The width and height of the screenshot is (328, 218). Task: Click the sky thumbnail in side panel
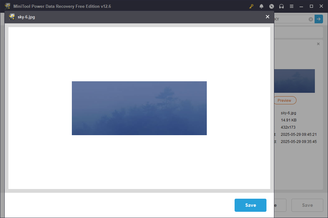click(295, 81)
